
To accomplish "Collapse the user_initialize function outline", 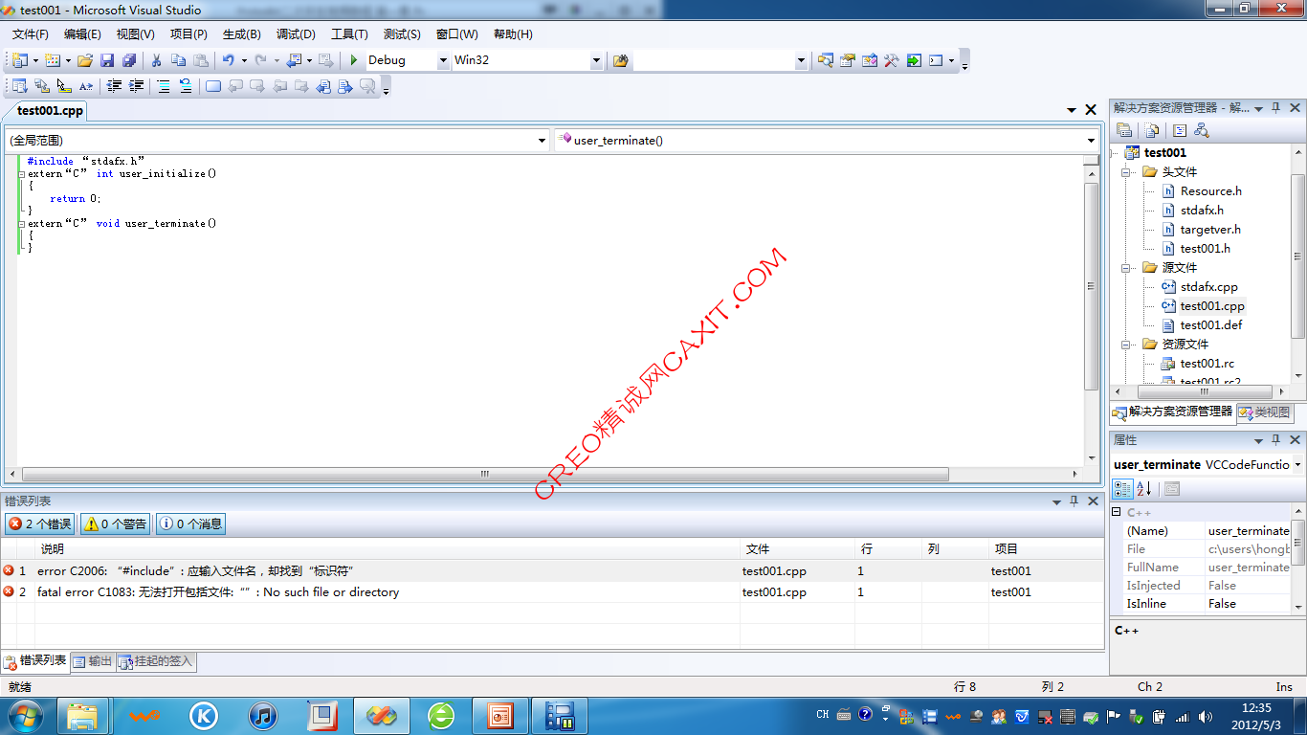I will click(x=21, y=174).
